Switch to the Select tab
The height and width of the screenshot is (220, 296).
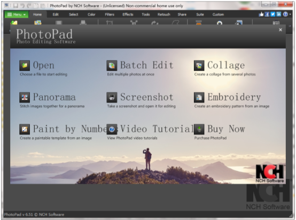73,14
